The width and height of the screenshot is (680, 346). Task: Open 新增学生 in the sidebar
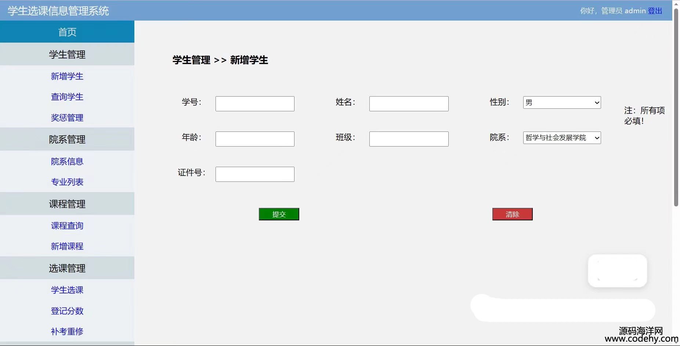(x=67, y=76)
